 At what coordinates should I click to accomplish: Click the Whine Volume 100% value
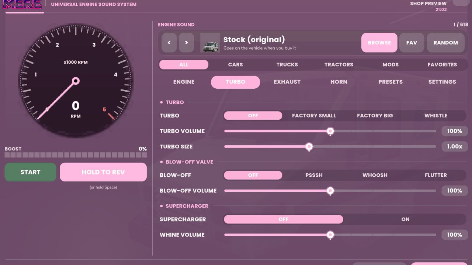(455, 235)
